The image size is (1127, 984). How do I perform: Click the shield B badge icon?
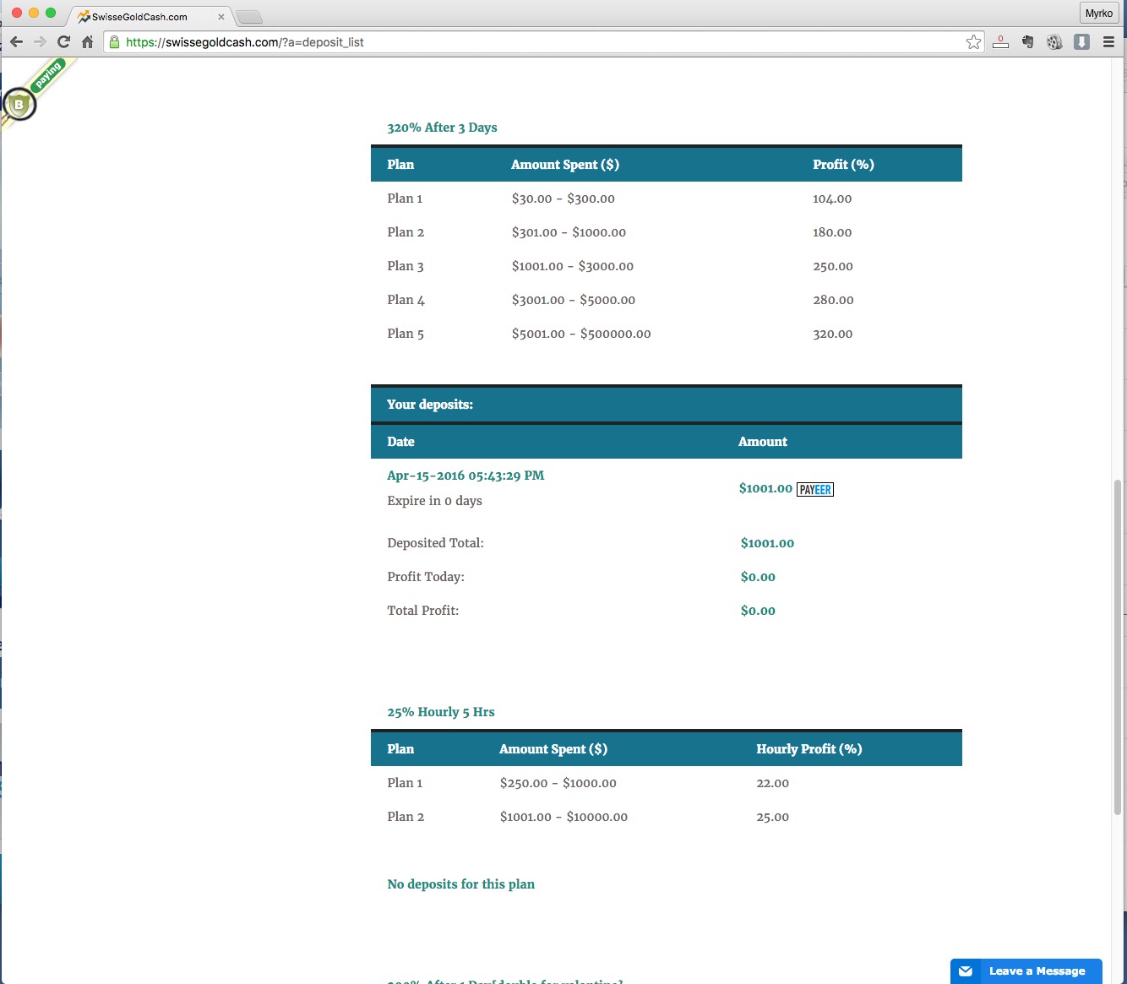(x=19, y=105)
